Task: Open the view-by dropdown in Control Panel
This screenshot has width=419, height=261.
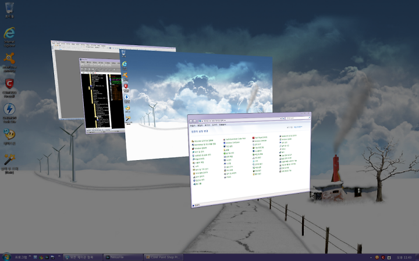Action: 298,127
